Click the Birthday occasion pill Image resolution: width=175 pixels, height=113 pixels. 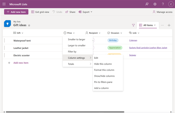113,40
